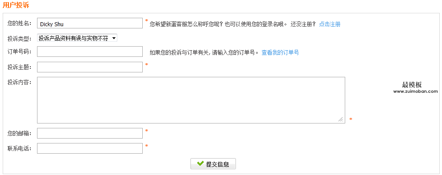Open the 投诉类型 complaint type dropdown

[77, 38]
